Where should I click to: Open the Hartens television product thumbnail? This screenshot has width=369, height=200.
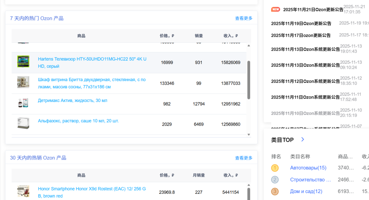23,62
